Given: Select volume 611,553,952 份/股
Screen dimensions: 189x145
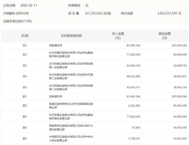Looking at the screenshot, I should coord(98,13).
